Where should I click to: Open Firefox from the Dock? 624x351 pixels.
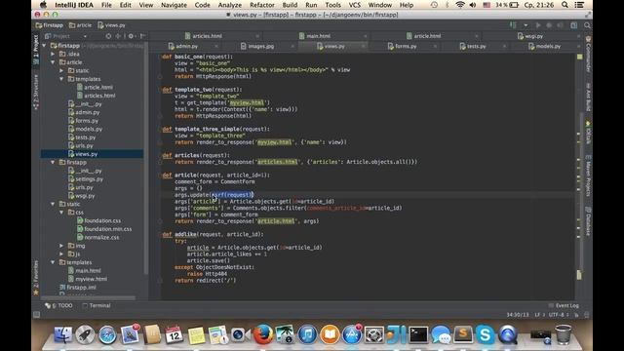[x=262, y=334]
